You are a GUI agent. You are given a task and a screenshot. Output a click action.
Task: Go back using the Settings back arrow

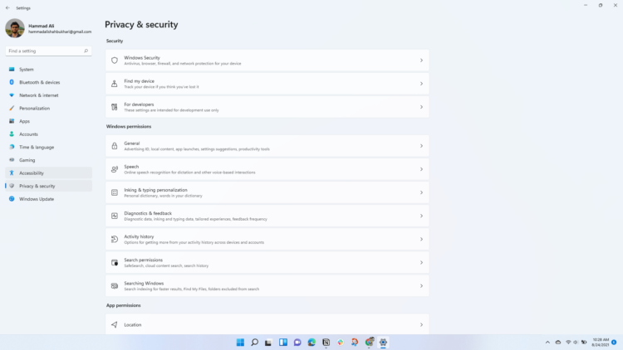(7, 8)
